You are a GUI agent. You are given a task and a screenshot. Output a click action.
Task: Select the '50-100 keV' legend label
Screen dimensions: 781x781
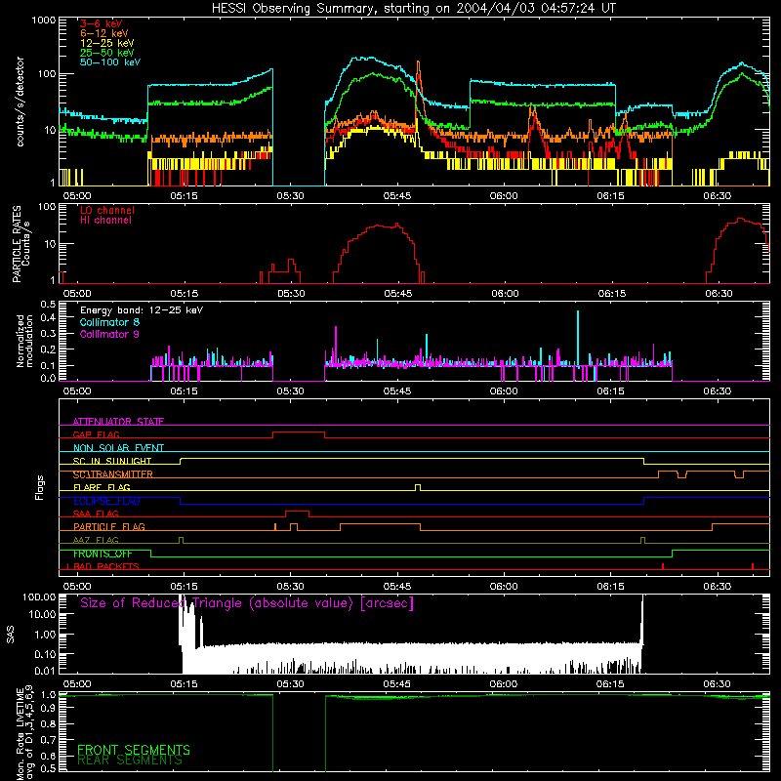(x=110, y=62)
